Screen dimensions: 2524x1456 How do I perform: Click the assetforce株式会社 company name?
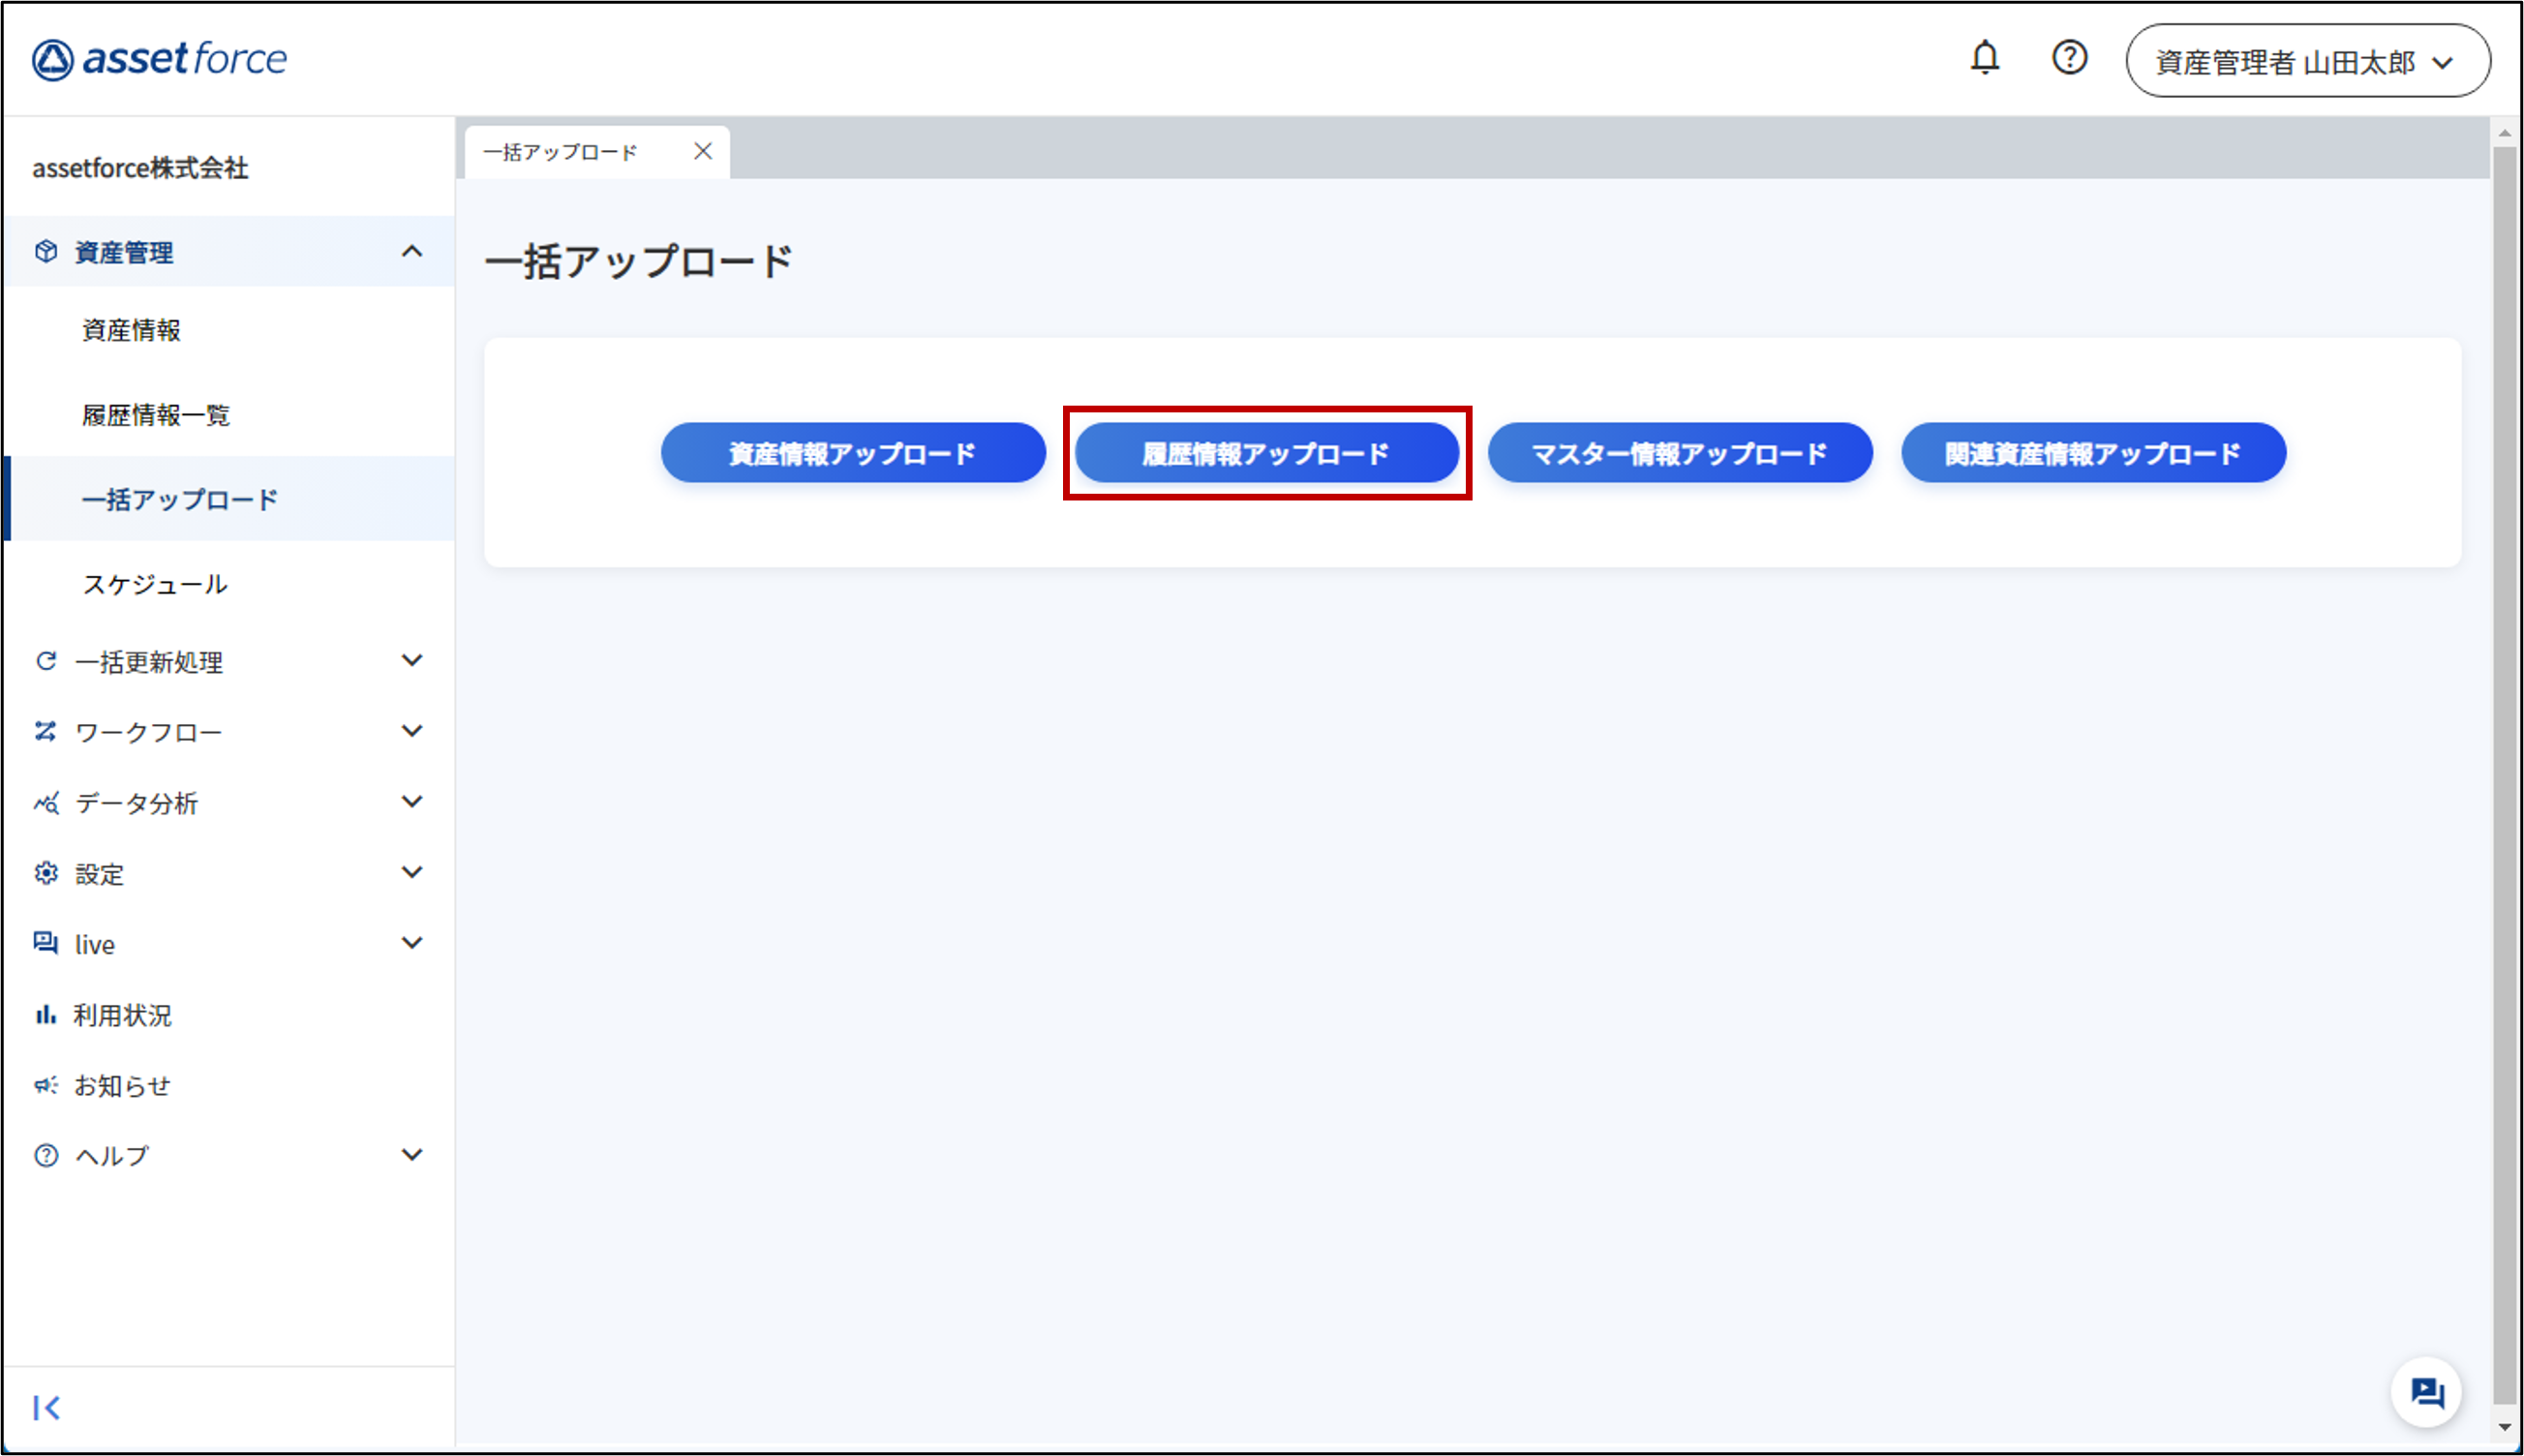point(140,167)
